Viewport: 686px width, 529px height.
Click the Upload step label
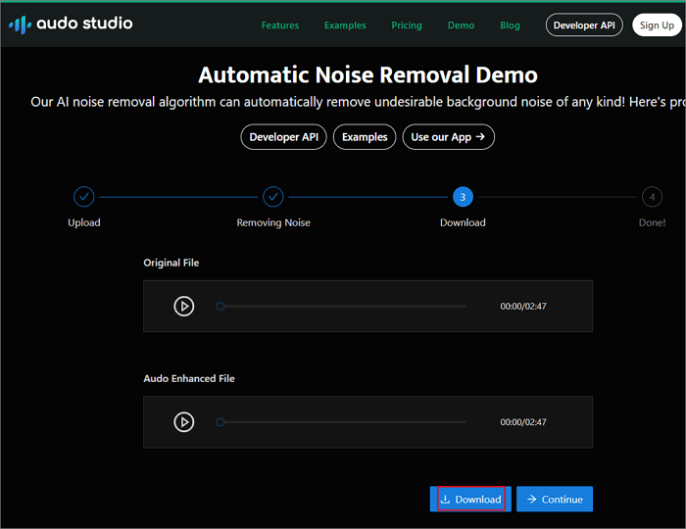[84, 222]
